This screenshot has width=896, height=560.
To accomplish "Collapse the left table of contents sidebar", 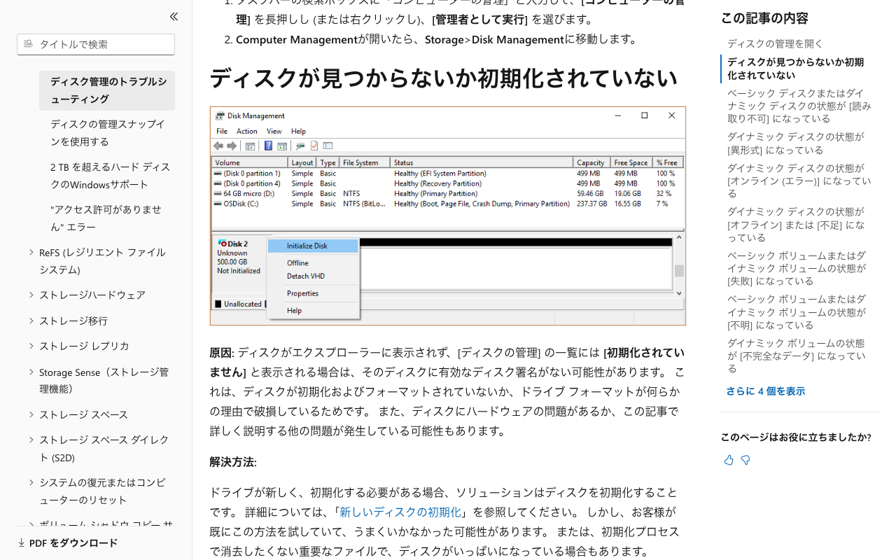I will pyautogui.click(x=174, y=16).
